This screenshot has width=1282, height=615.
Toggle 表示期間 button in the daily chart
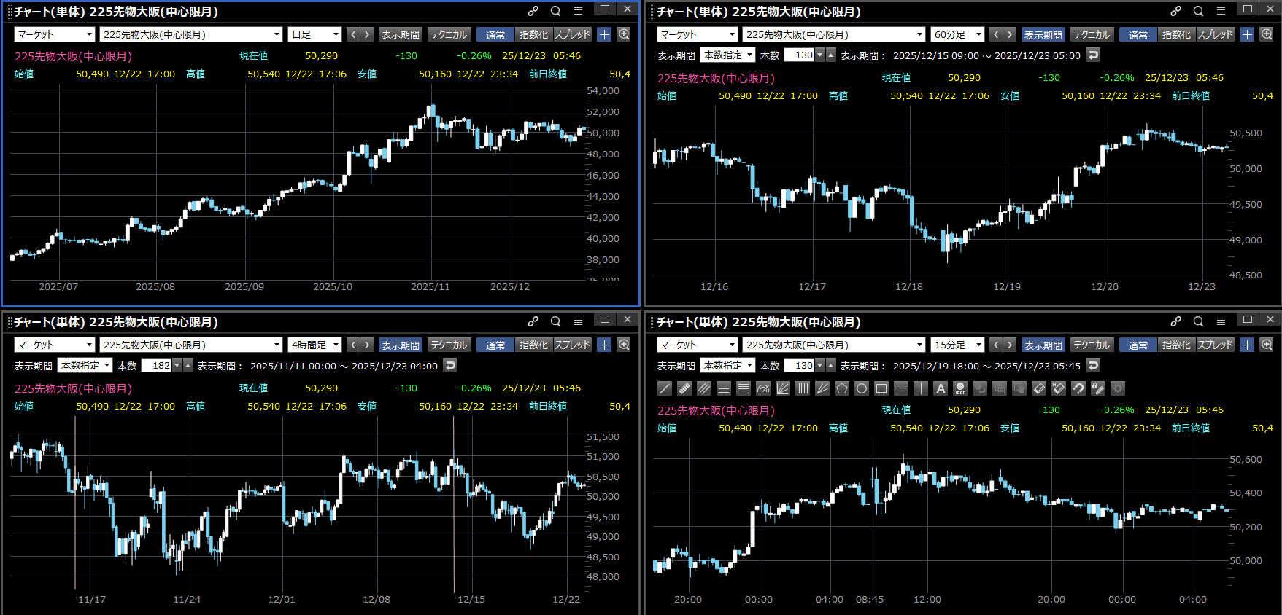pos(400,34)
